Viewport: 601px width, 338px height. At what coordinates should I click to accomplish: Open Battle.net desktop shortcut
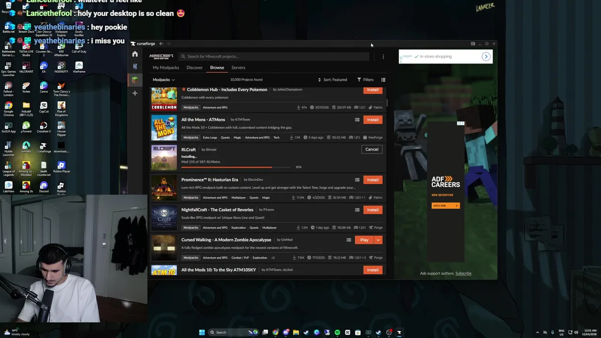(x=8, y=27)
